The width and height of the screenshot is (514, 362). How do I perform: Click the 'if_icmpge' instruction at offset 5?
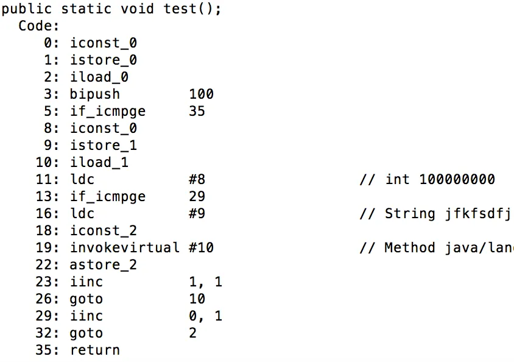(x=108, y=112)
